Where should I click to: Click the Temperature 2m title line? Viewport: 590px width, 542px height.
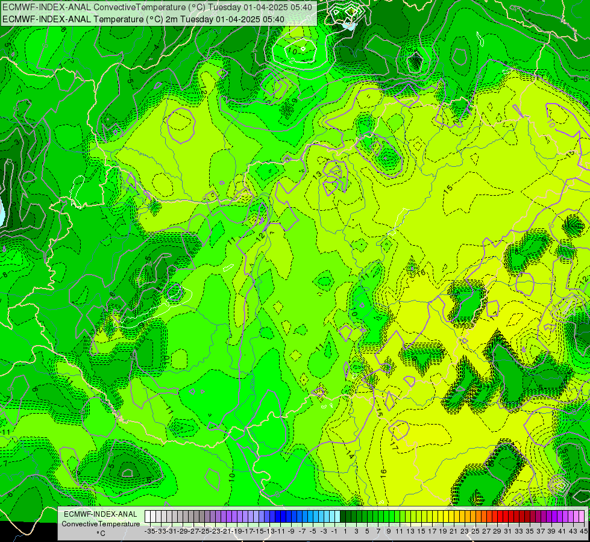(143, 19)
